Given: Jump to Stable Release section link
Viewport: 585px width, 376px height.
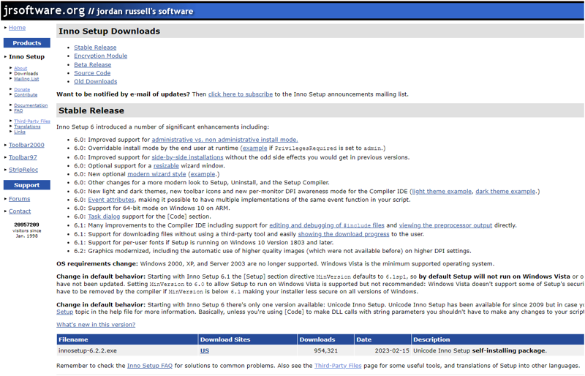Looking at the screenshot, I should coord(95,48).
